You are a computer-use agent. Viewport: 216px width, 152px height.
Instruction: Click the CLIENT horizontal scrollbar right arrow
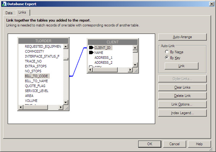pos(130,70)
